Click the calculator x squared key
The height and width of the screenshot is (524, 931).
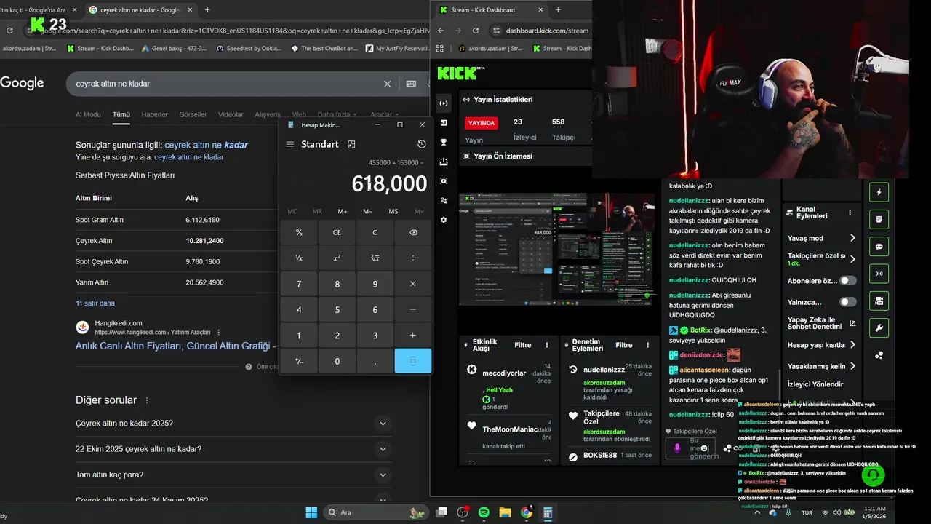click(x=337, y=258)
